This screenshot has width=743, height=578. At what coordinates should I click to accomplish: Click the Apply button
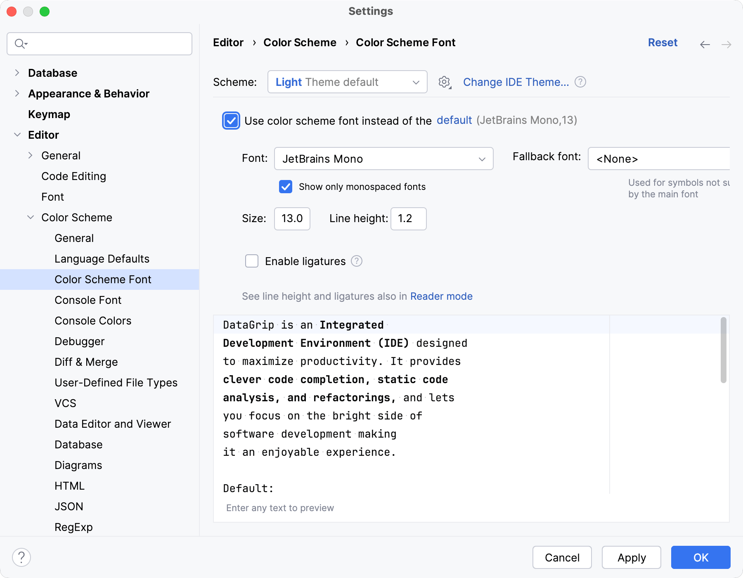pos(631,557)
